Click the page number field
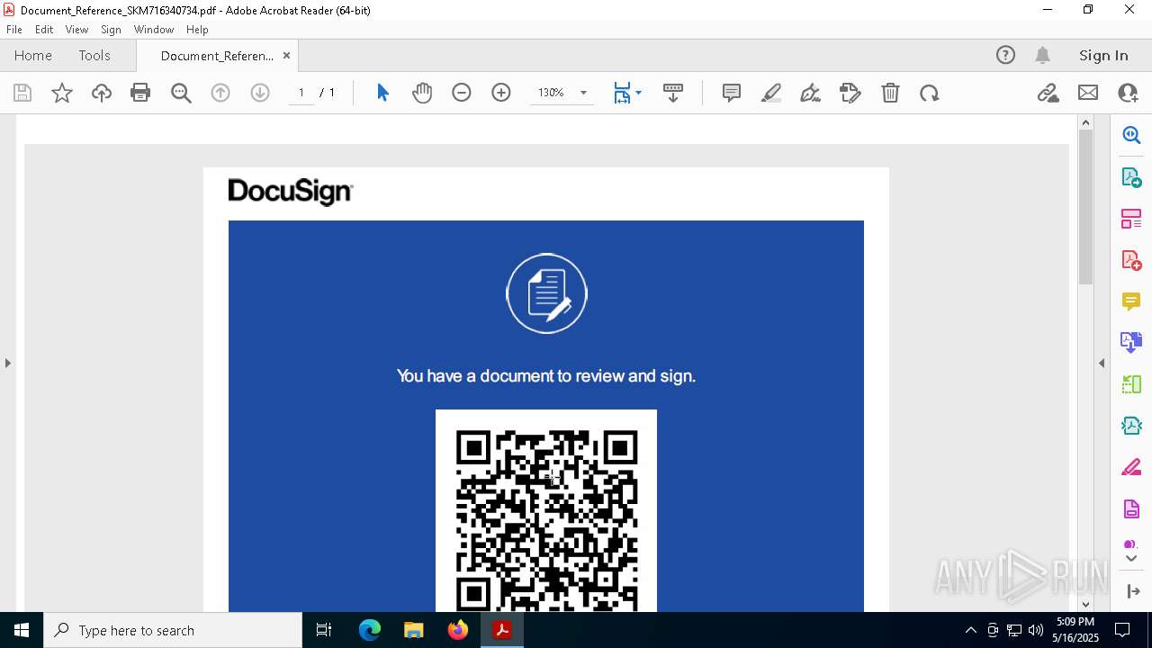Screen dimensions: 1152x648 tap(301, 93)
